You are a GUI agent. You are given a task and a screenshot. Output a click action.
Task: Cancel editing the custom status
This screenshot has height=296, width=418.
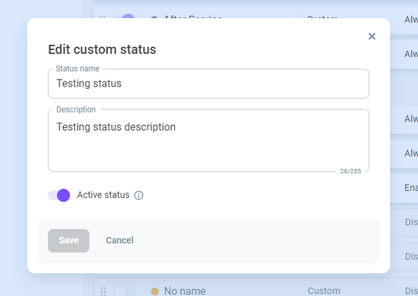[x=120, y=240]
